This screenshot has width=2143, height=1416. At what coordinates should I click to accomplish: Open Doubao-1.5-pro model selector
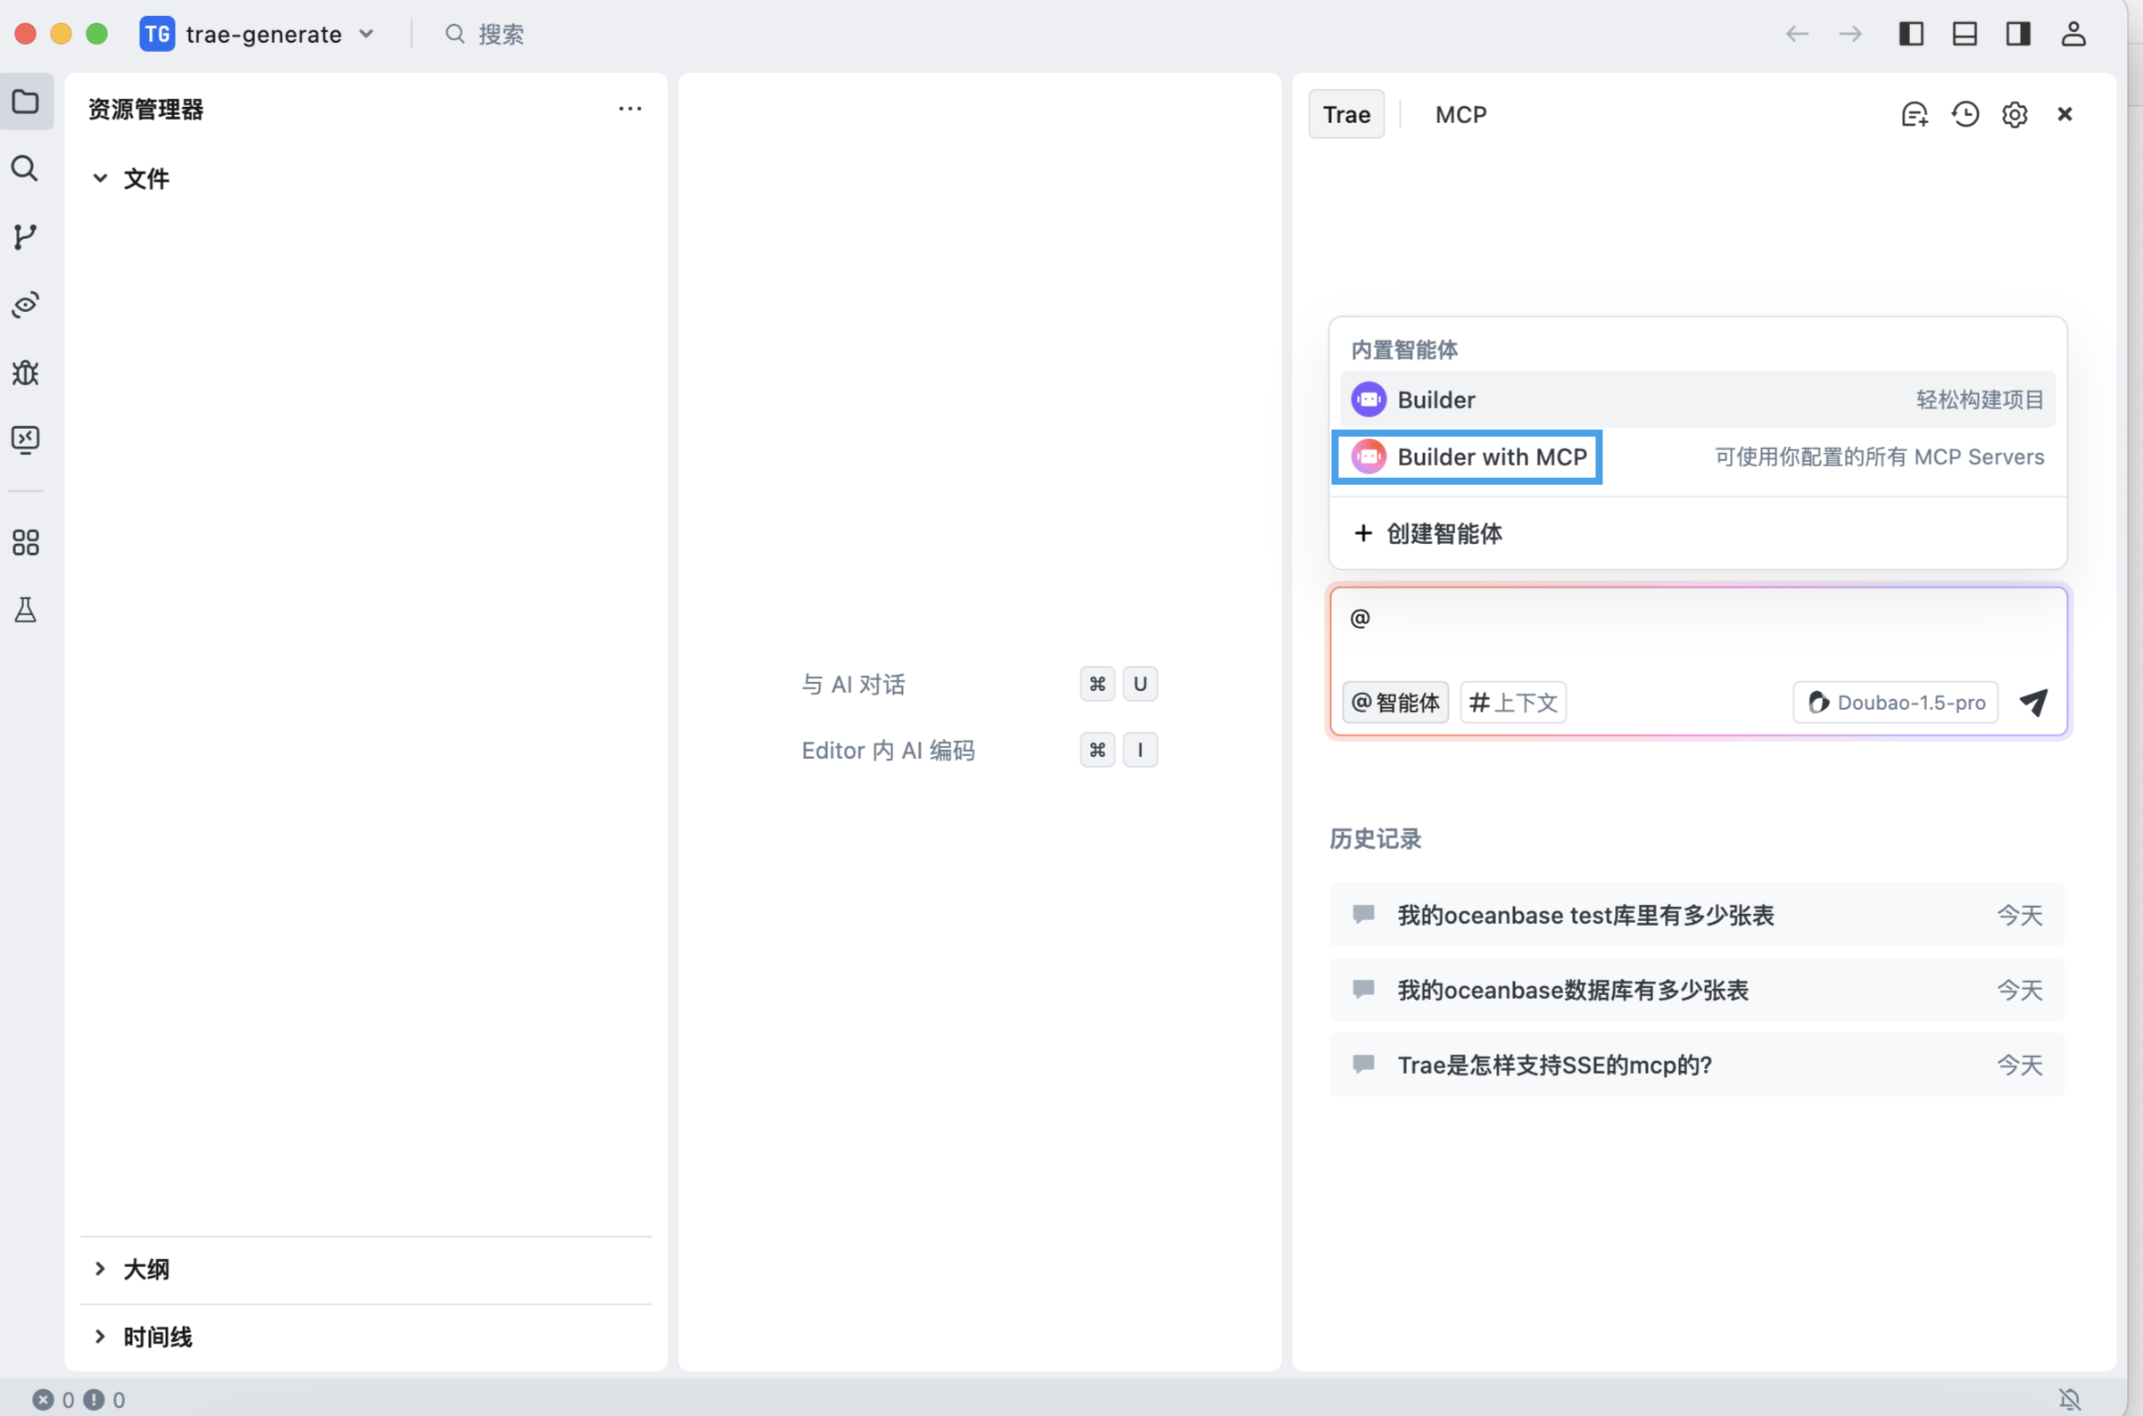pos(1896,703)
